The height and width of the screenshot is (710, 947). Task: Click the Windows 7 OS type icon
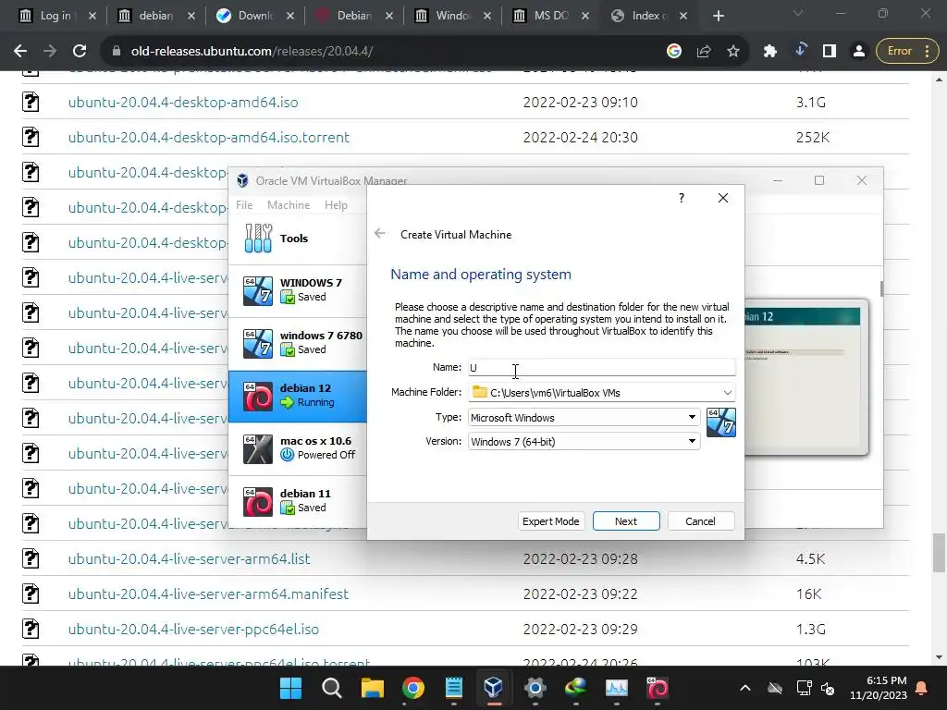721,422
